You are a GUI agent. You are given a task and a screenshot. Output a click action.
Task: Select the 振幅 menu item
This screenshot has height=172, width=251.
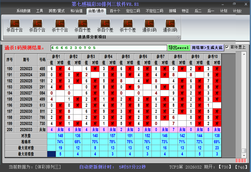(172, 11)
